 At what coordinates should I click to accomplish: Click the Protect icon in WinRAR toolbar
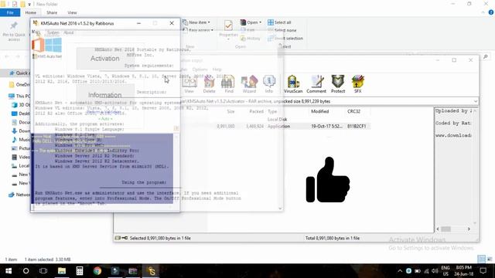click(338, 84)
